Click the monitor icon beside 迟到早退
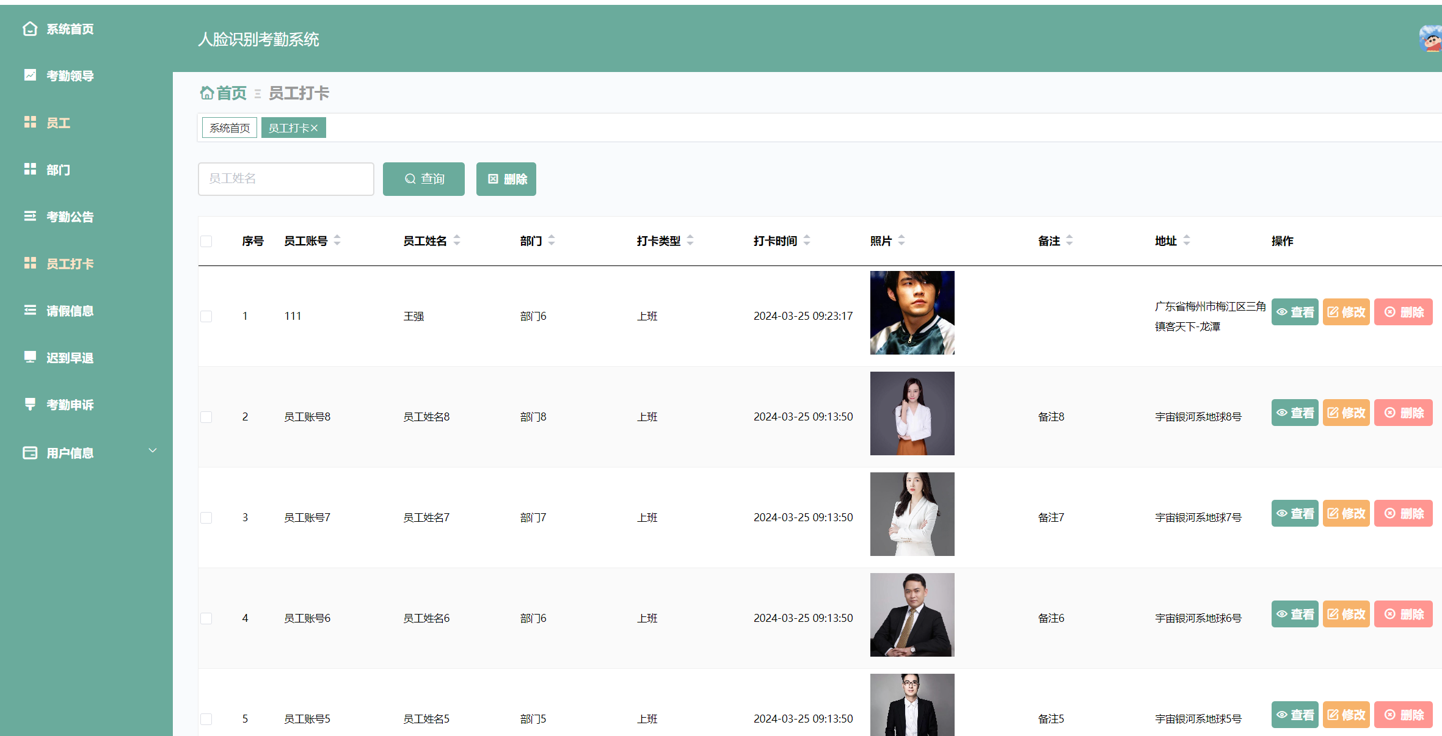The height and width of the screenshot is (736, 1442). [x=30, y=357]
